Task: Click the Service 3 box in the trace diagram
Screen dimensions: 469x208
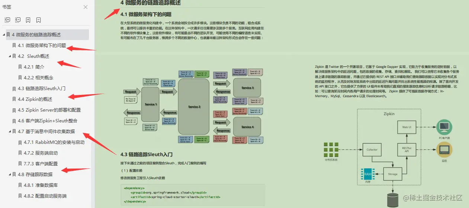Action: 247,88
